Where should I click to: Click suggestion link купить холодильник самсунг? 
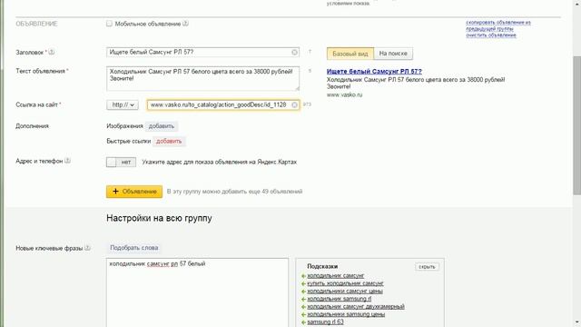345,283
